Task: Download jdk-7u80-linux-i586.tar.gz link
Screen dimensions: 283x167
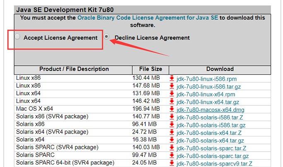Action: 209,87
